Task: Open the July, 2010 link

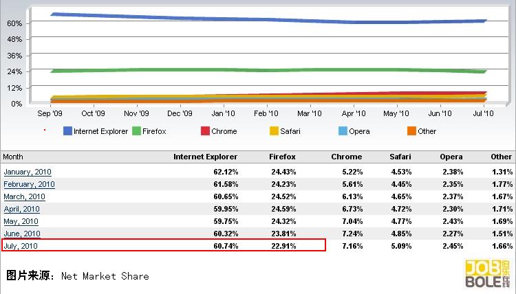Action: coord(21,246)
